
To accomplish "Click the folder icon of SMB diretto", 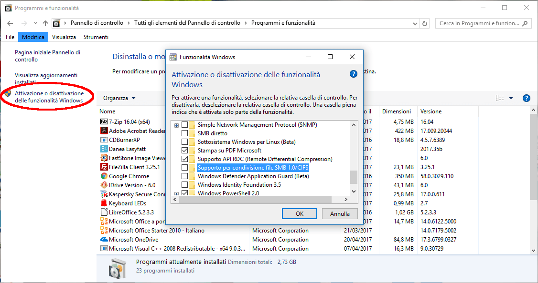I will point(192,133).
